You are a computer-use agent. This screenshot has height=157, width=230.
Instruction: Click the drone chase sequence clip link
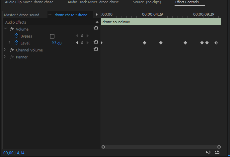[72, 15]
